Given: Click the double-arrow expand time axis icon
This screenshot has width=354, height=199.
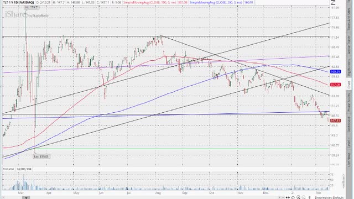Looking at the screenshot, I should click(288, 197).
